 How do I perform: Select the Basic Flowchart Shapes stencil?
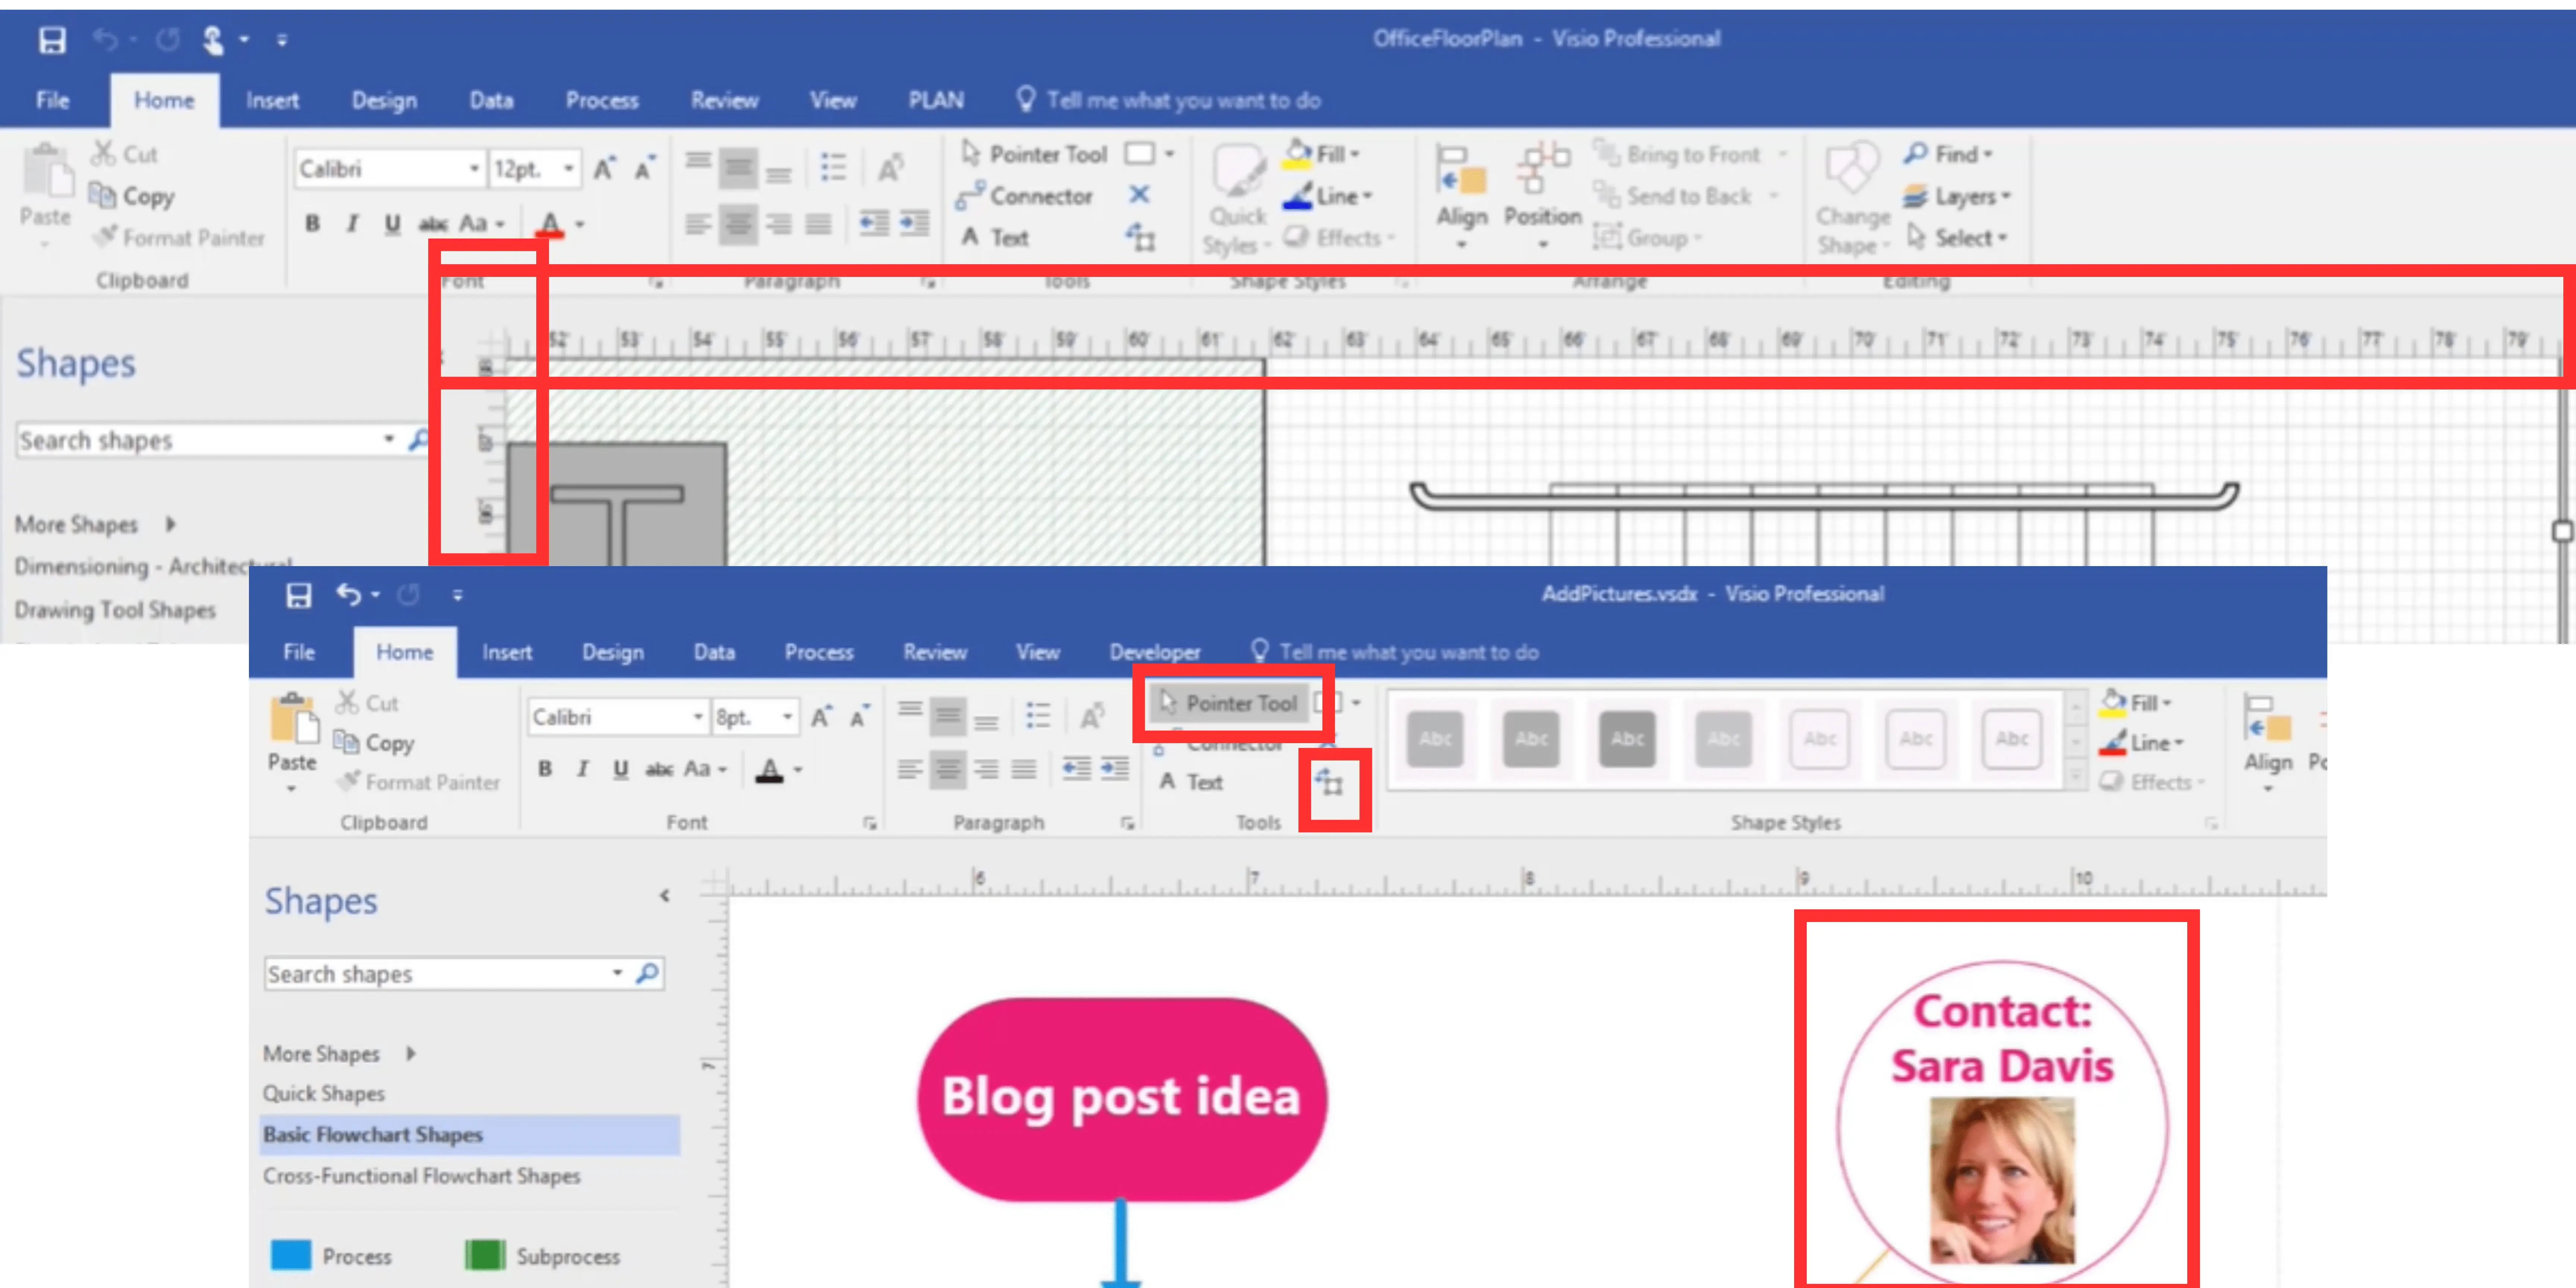tap(372, 1135)
